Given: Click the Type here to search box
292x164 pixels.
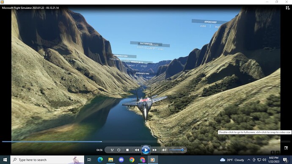Looking at the screenshot, I should [47, 160].
